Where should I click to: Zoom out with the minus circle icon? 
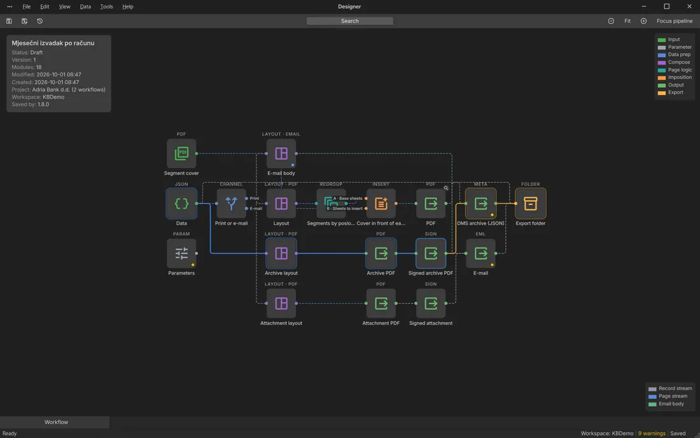click(611, 21)
